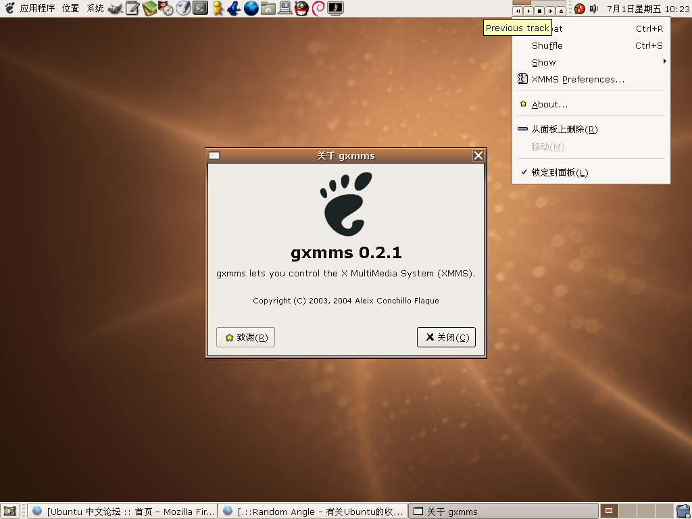Open the compass-and-pen drawing launcher
692x519 pixels.
pos(182,8)
